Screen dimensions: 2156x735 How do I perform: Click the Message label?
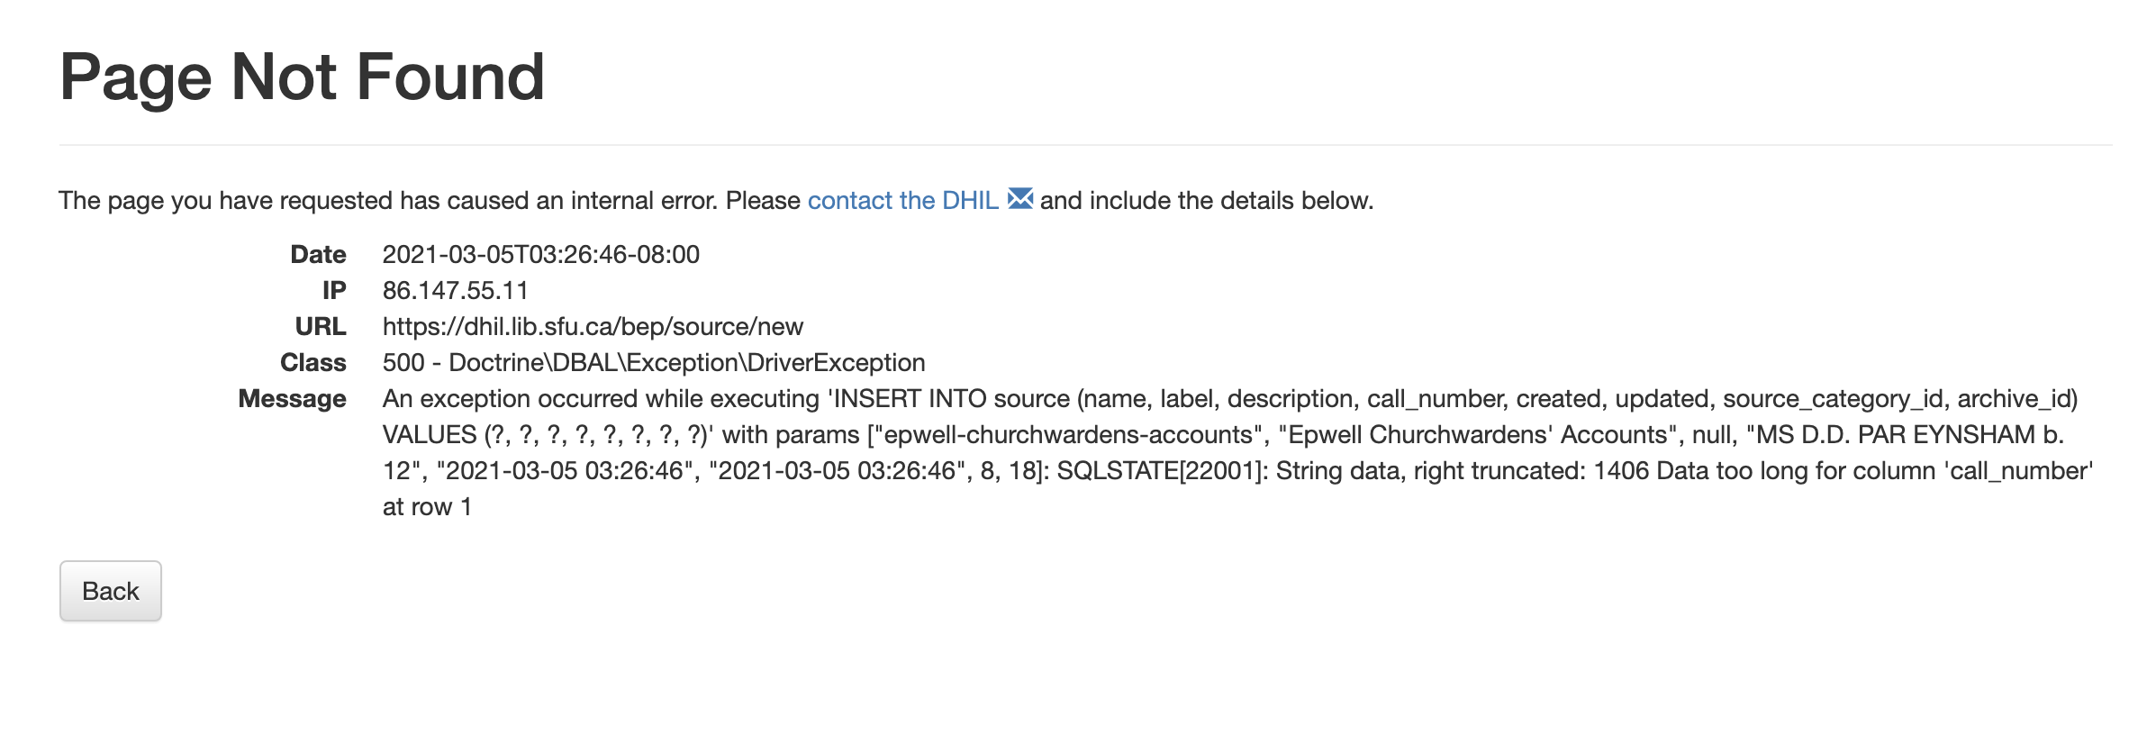[291, 398]
